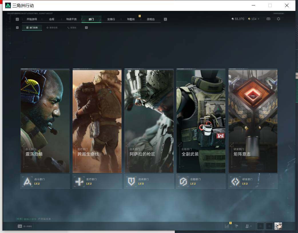Expand the 阿萨拉的枪匠 card corner icon
298x233 pixels.
point(128,144)
